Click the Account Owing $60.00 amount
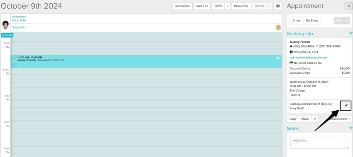 click(x=345, y=68)
